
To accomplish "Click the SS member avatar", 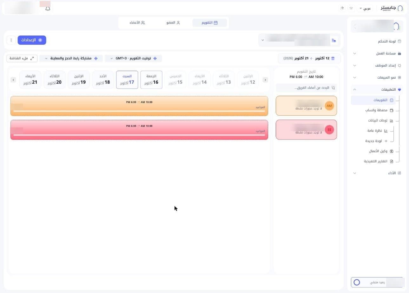I will point(329,130).
